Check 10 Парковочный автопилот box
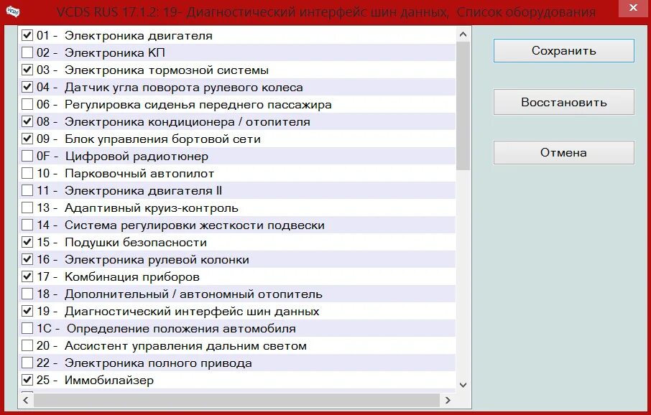The width and height of the screenshot is (651, 415). (x=27, y=173)
